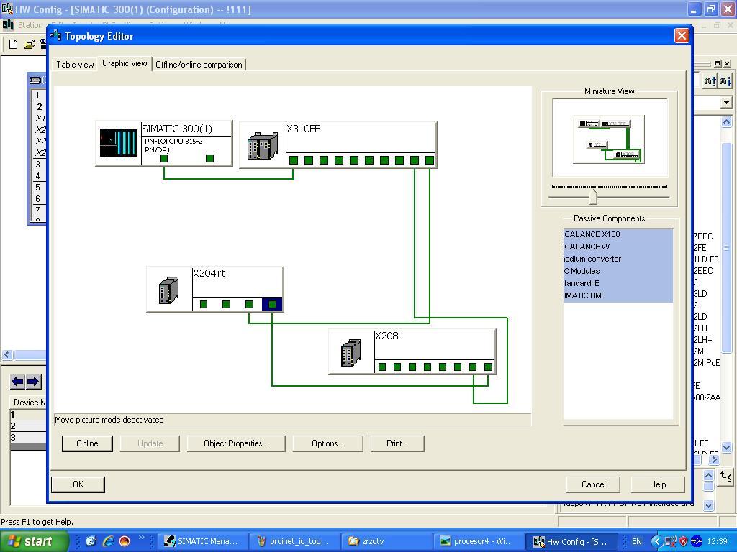Click the highlighted fourth port of X204irt
The image size is (737, 552).
pos(272,304)
